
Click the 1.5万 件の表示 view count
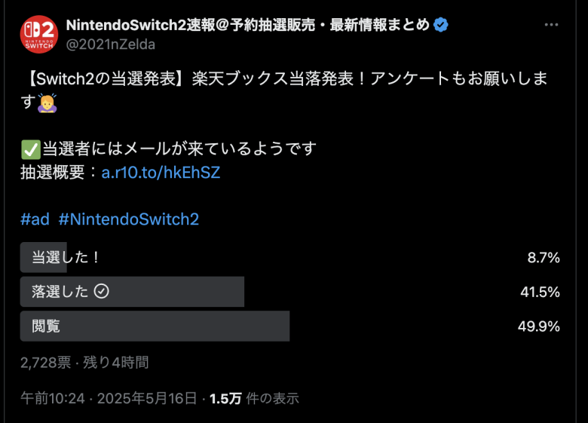coord(254,398)
